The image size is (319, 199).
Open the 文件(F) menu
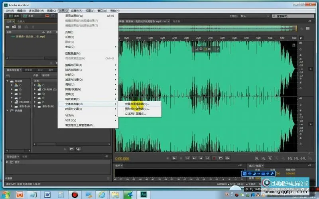coord(10,10)
